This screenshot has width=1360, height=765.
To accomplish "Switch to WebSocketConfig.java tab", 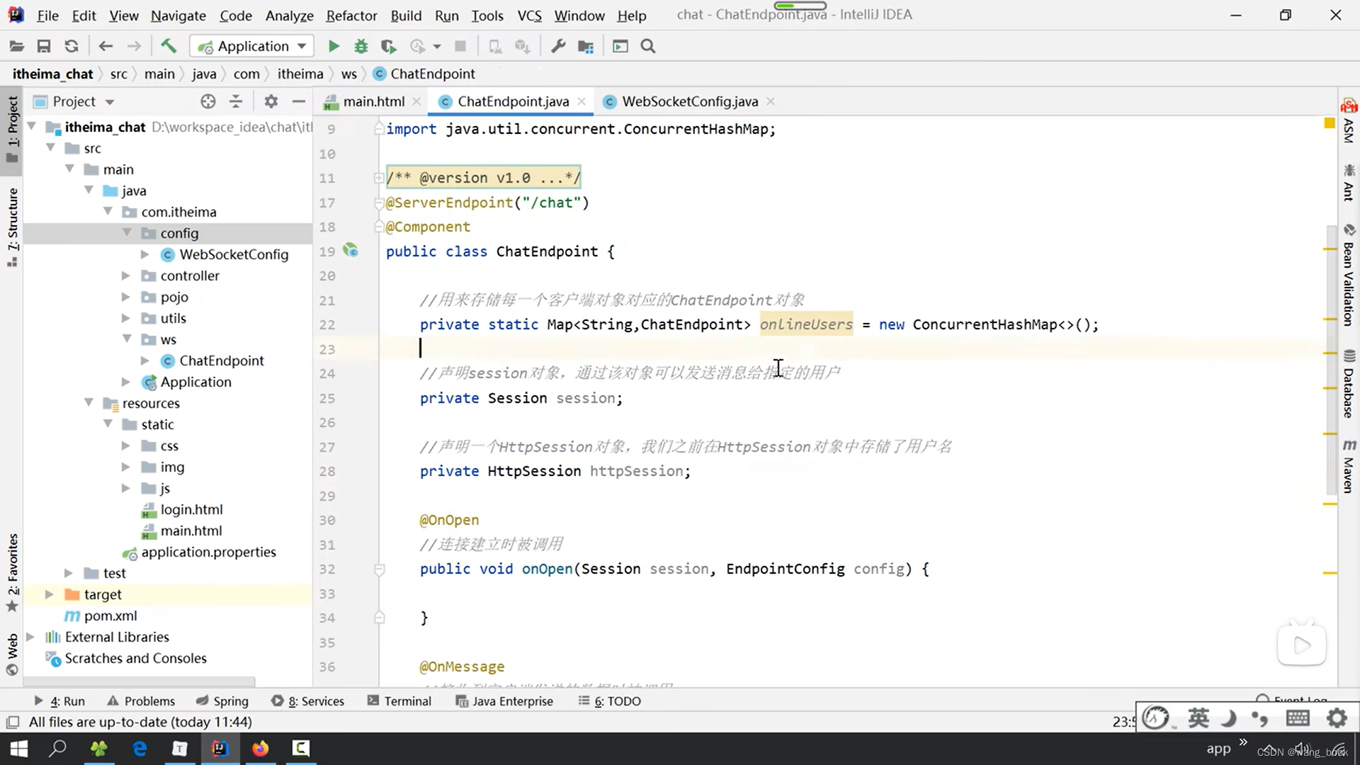I will (689, 102).
